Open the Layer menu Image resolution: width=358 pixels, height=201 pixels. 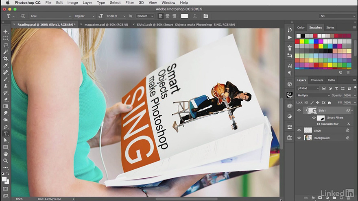tap(87, 3)
